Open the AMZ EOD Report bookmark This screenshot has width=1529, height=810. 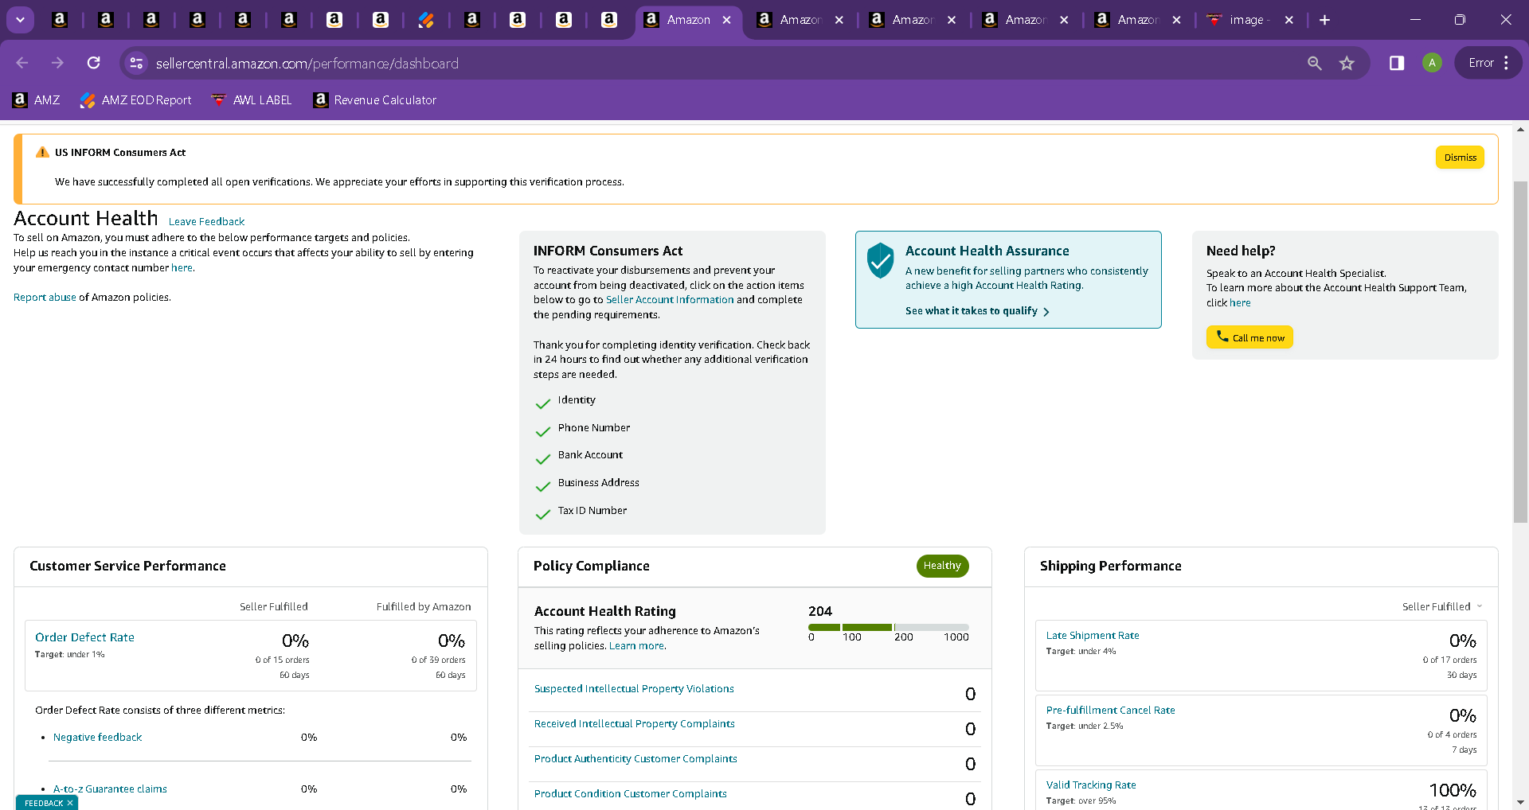click(136, 100)
